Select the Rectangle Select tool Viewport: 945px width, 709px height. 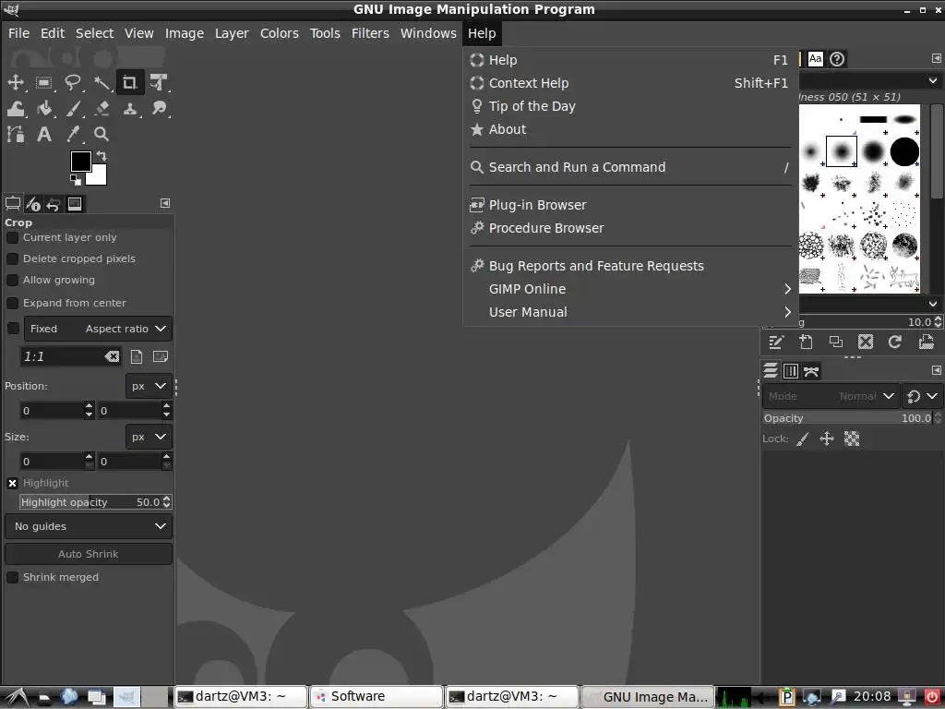(x=43, y=82)
